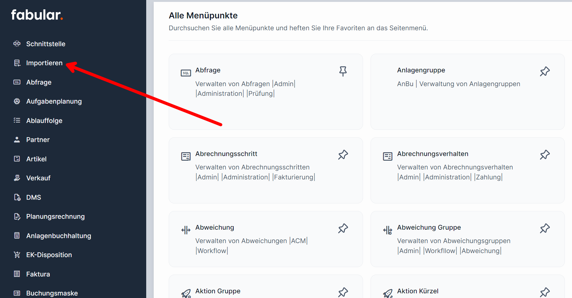
Task: Select the Faktura sidebar entry
Action: click(x=38, y=274)
